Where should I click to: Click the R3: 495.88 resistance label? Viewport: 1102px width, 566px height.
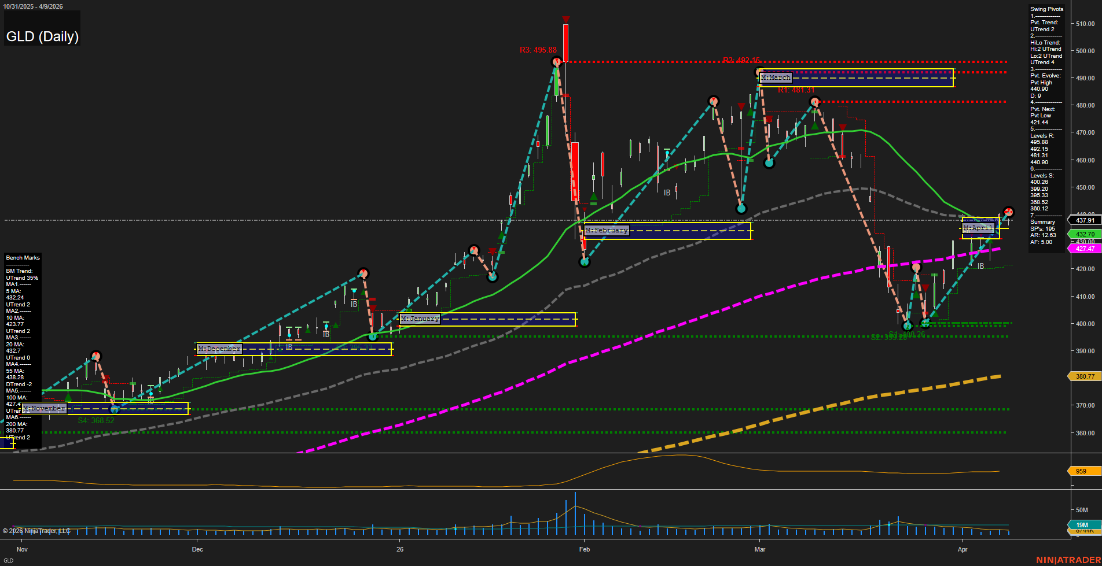(x=538, y=50)
